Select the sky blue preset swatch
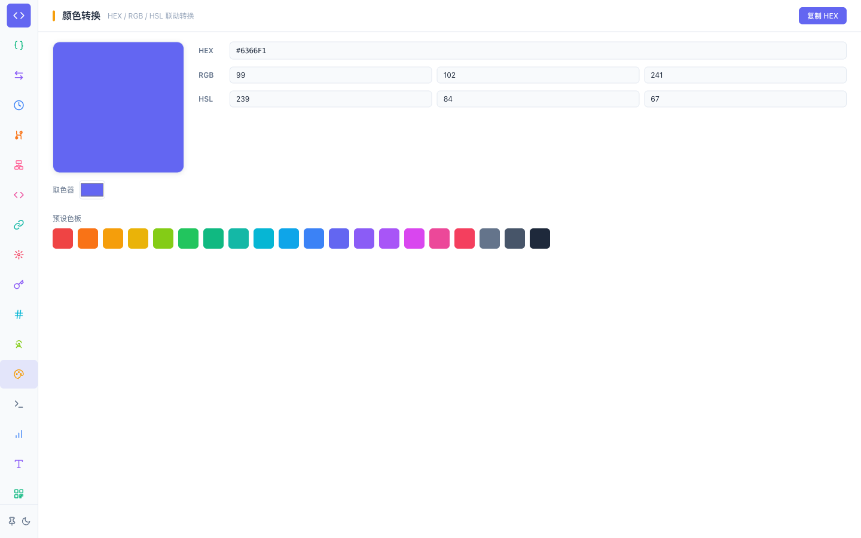The image size is (861, 538). [x=289, y=239]
